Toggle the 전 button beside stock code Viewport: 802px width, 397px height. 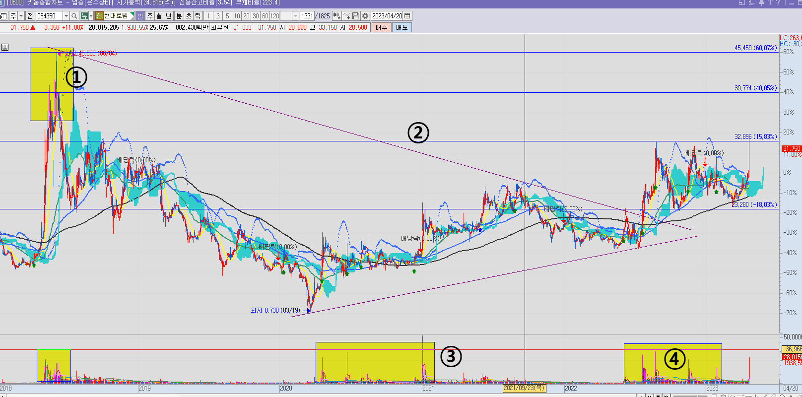click(30, 16)
